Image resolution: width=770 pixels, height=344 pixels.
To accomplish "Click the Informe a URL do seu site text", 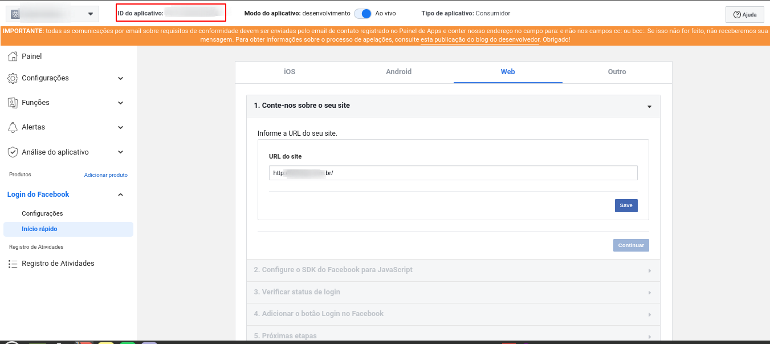I will [298, 133].
